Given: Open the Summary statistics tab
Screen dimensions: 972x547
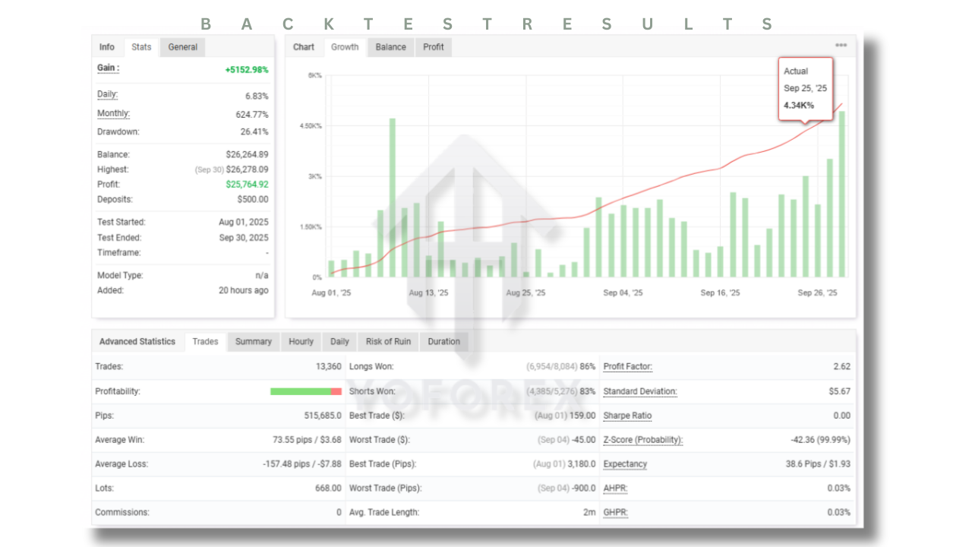Looking at the screenshot, I should 253,342.
